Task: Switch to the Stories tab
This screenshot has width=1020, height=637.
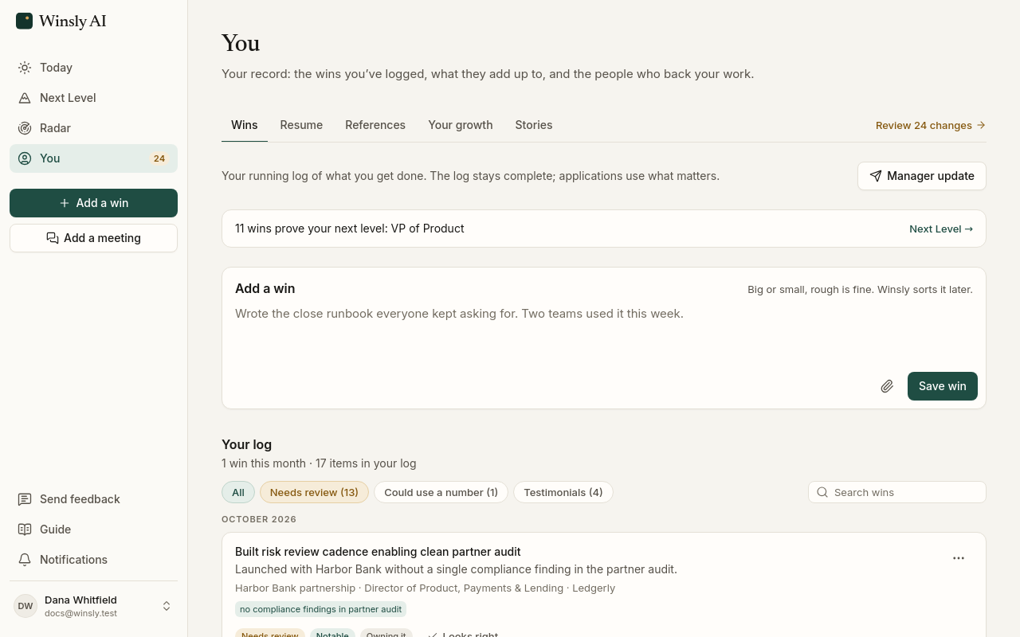Action: [x=534, y=125]
